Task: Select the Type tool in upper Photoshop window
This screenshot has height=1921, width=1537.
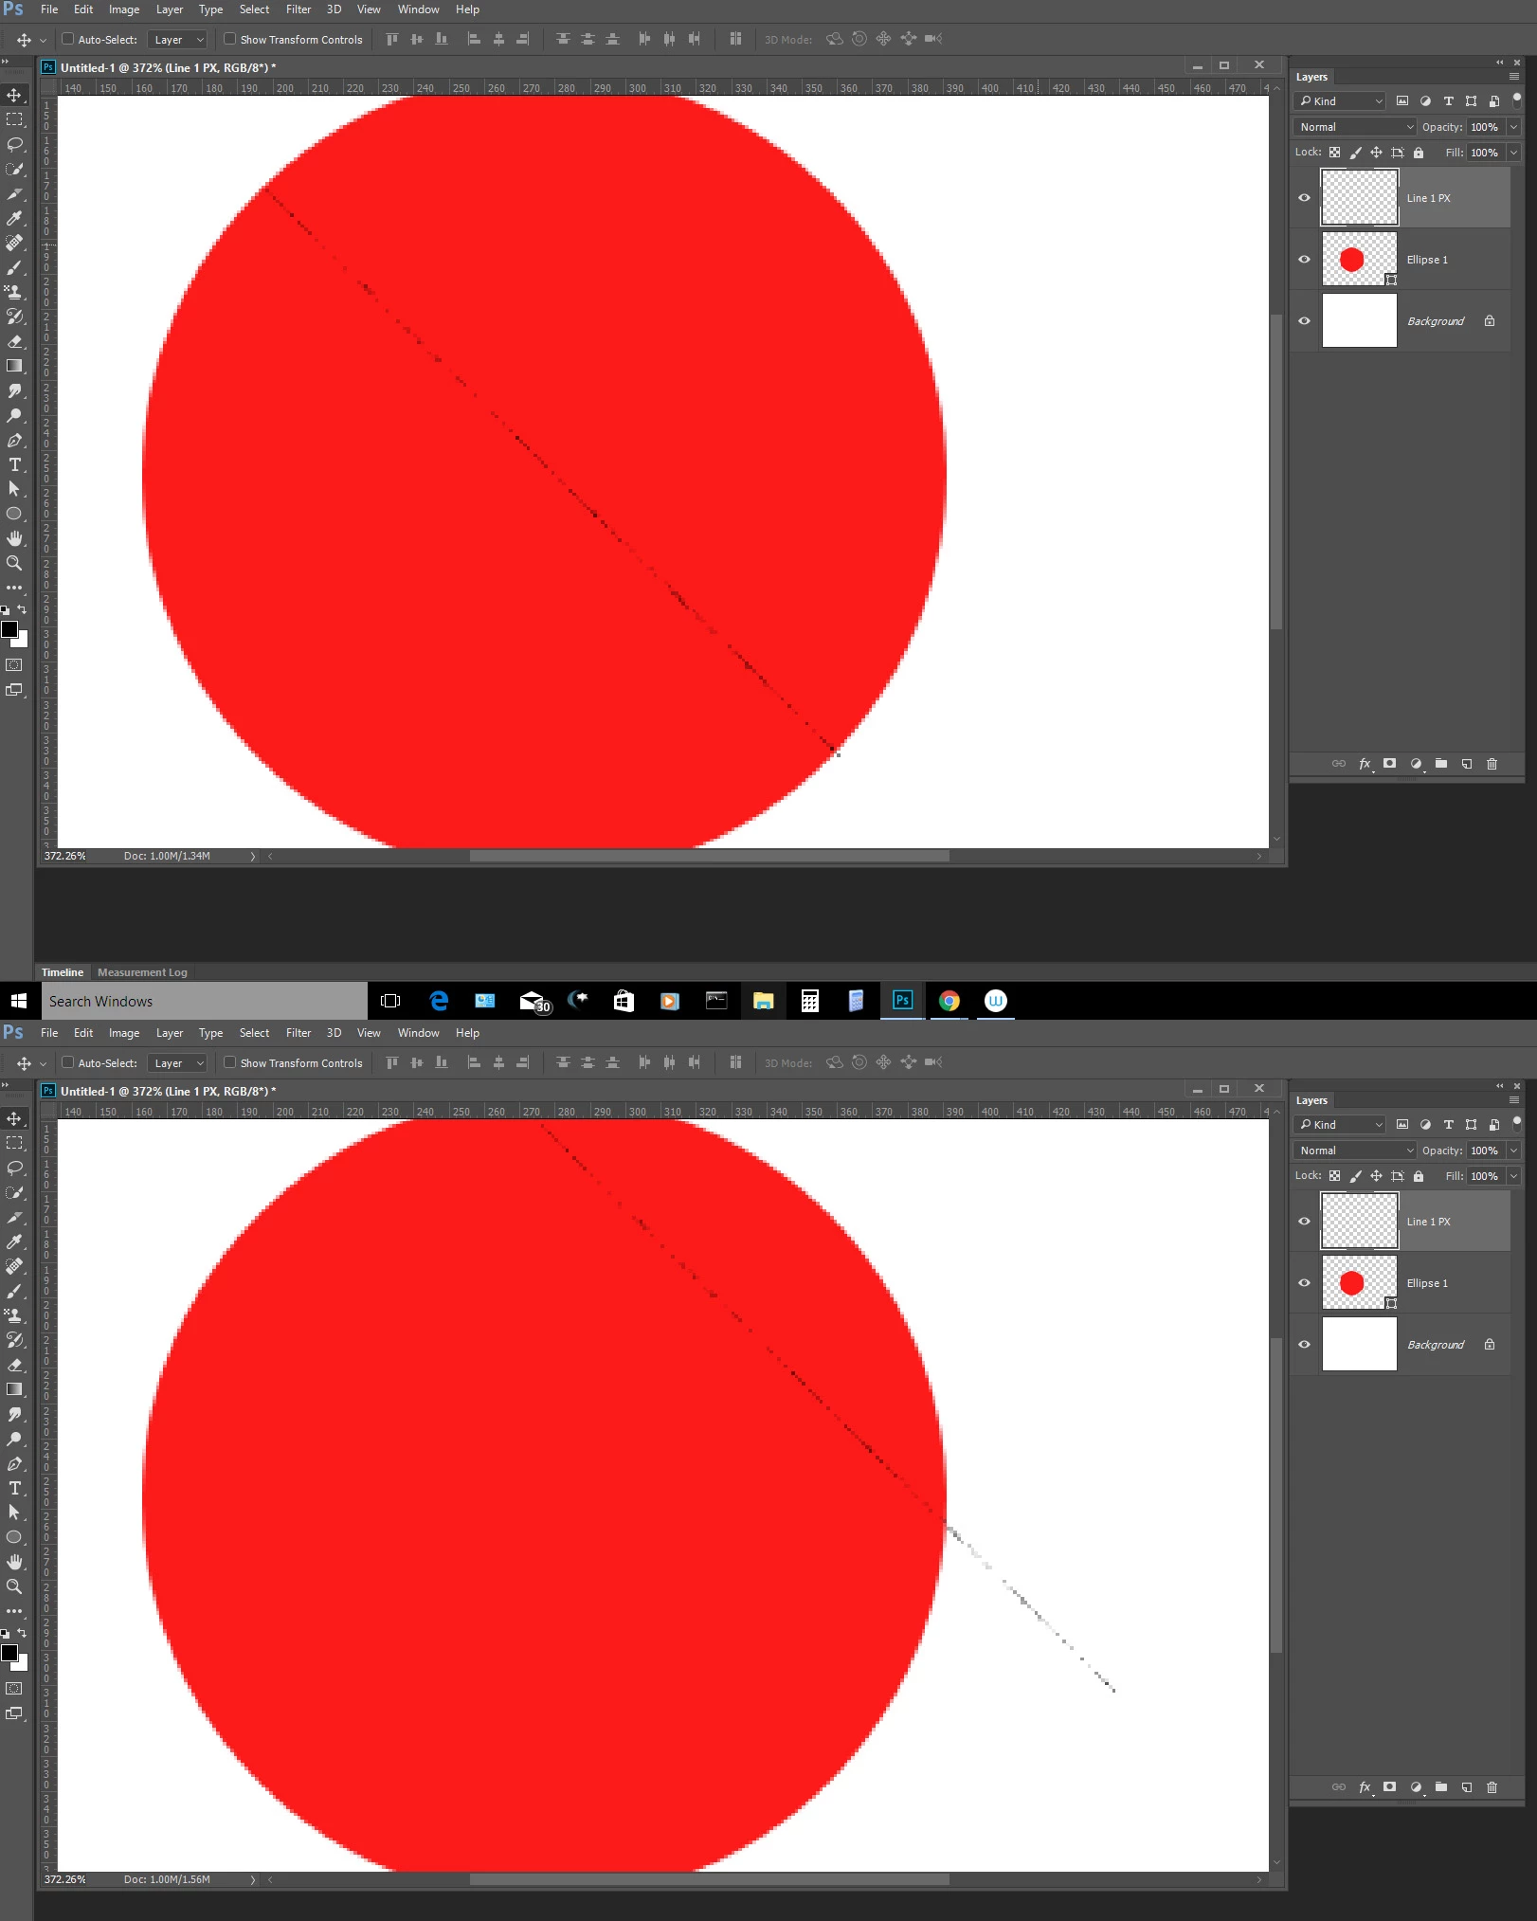Action: tap(14, 464)
